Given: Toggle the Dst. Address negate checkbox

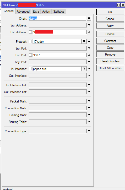Looking at the screenshot, I should tap(30, 32).
